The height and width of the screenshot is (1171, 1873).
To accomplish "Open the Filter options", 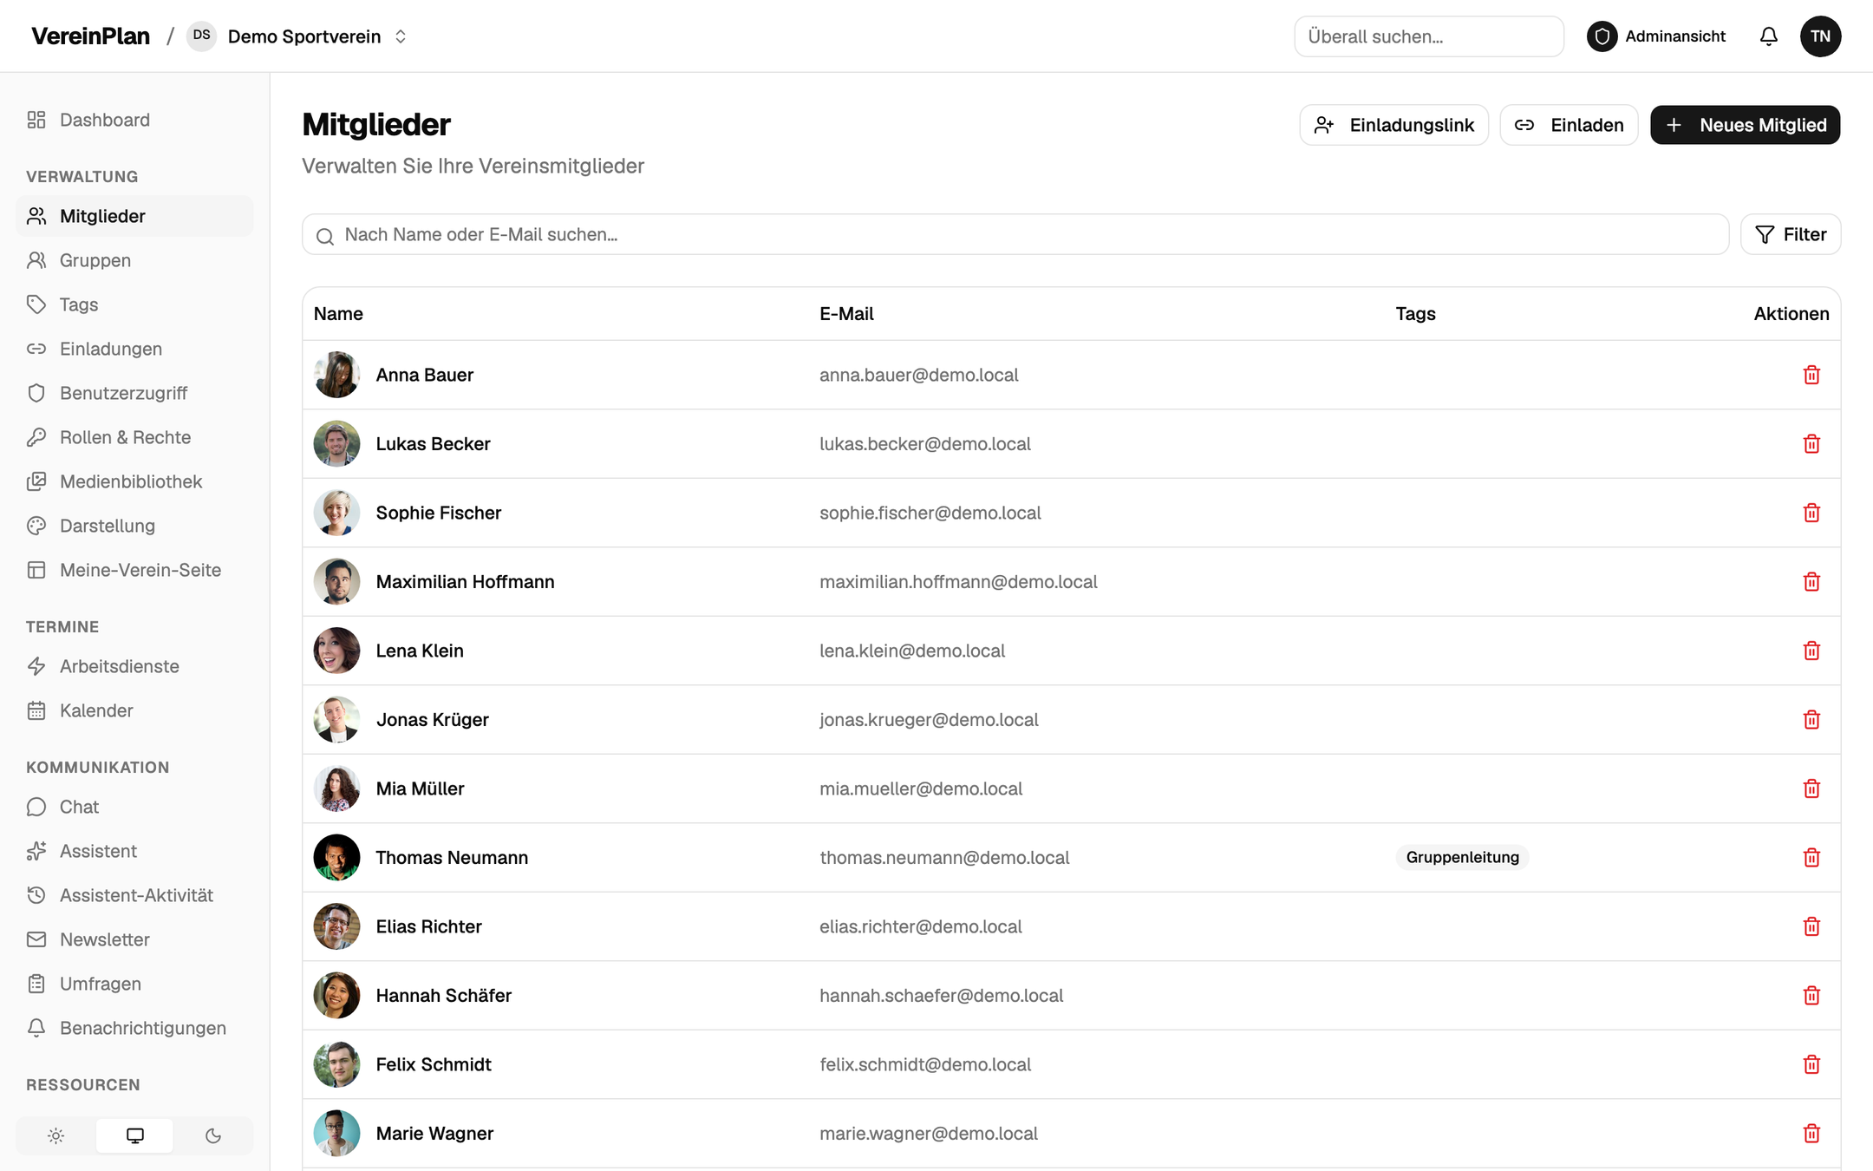I will [x=1791, y=234].
